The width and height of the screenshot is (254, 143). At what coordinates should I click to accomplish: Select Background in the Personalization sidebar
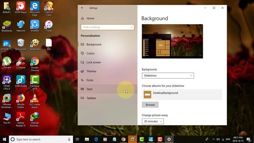point(108,44)
